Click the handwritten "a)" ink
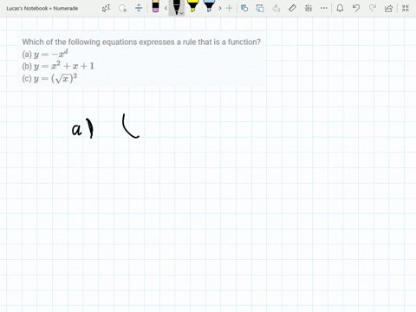Image resolution: width=416 pixels, height=312 pixels. [82, 128]
